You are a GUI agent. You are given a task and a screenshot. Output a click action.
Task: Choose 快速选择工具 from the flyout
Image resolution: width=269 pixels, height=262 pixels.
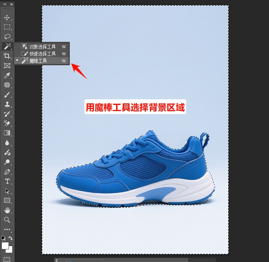(42, 54)
